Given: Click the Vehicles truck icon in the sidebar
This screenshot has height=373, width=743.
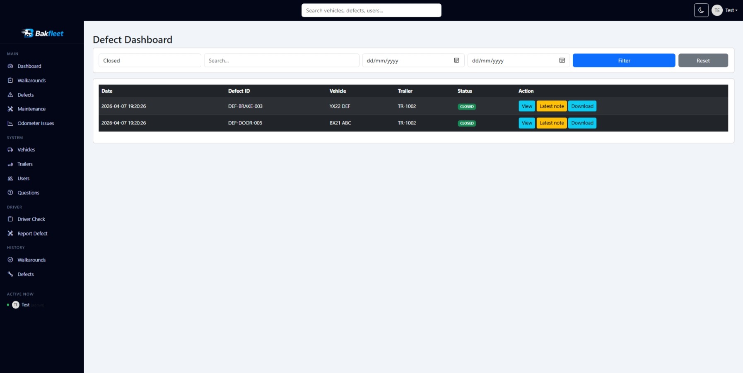Looking at the screenshot, I should coord(10,150).
